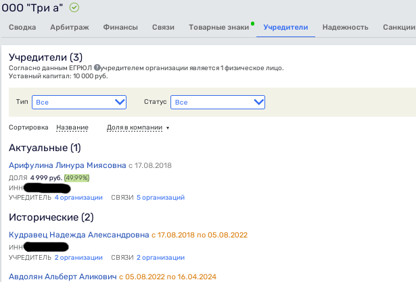
Task: Go to the Финансы tab
Action: coord(120,27)
